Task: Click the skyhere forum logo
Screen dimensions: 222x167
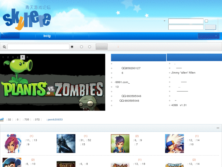Action: click(x=27, y=18)
